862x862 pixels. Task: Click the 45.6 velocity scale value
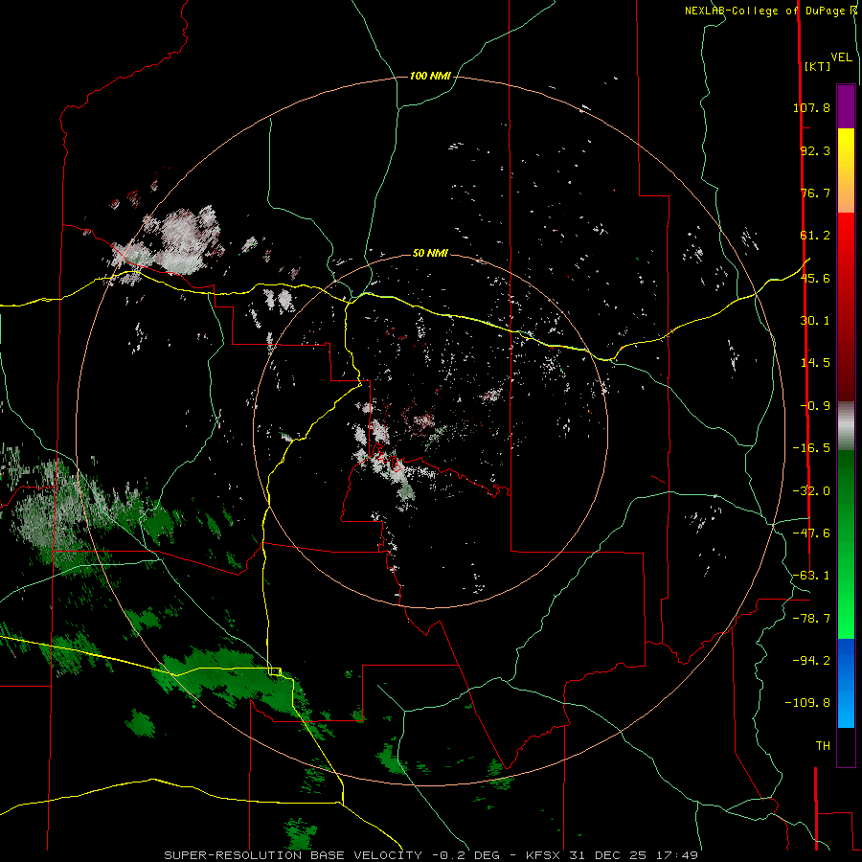815,278
